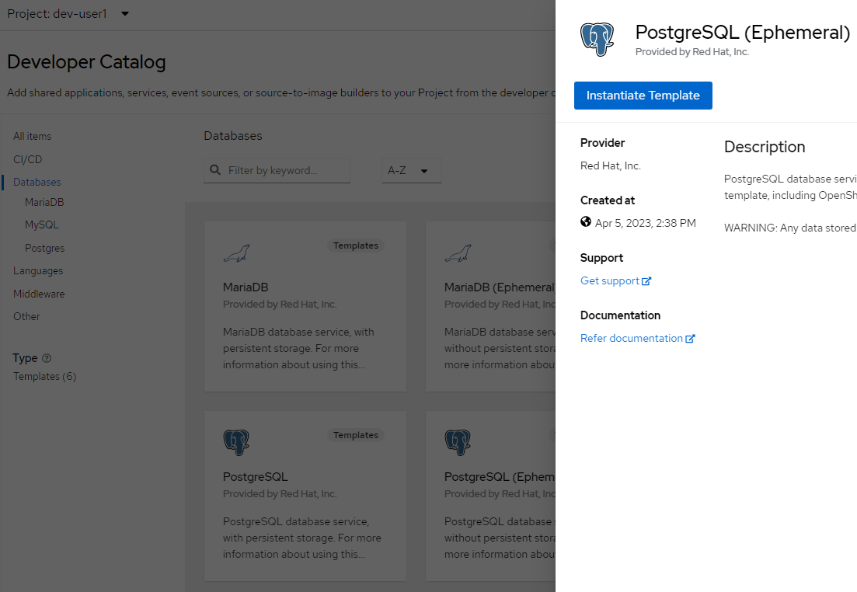The width and height of the screenshot is (857, 592).
Task: Open the Project dev-user1 dropdown
Action: coord(68,14)
